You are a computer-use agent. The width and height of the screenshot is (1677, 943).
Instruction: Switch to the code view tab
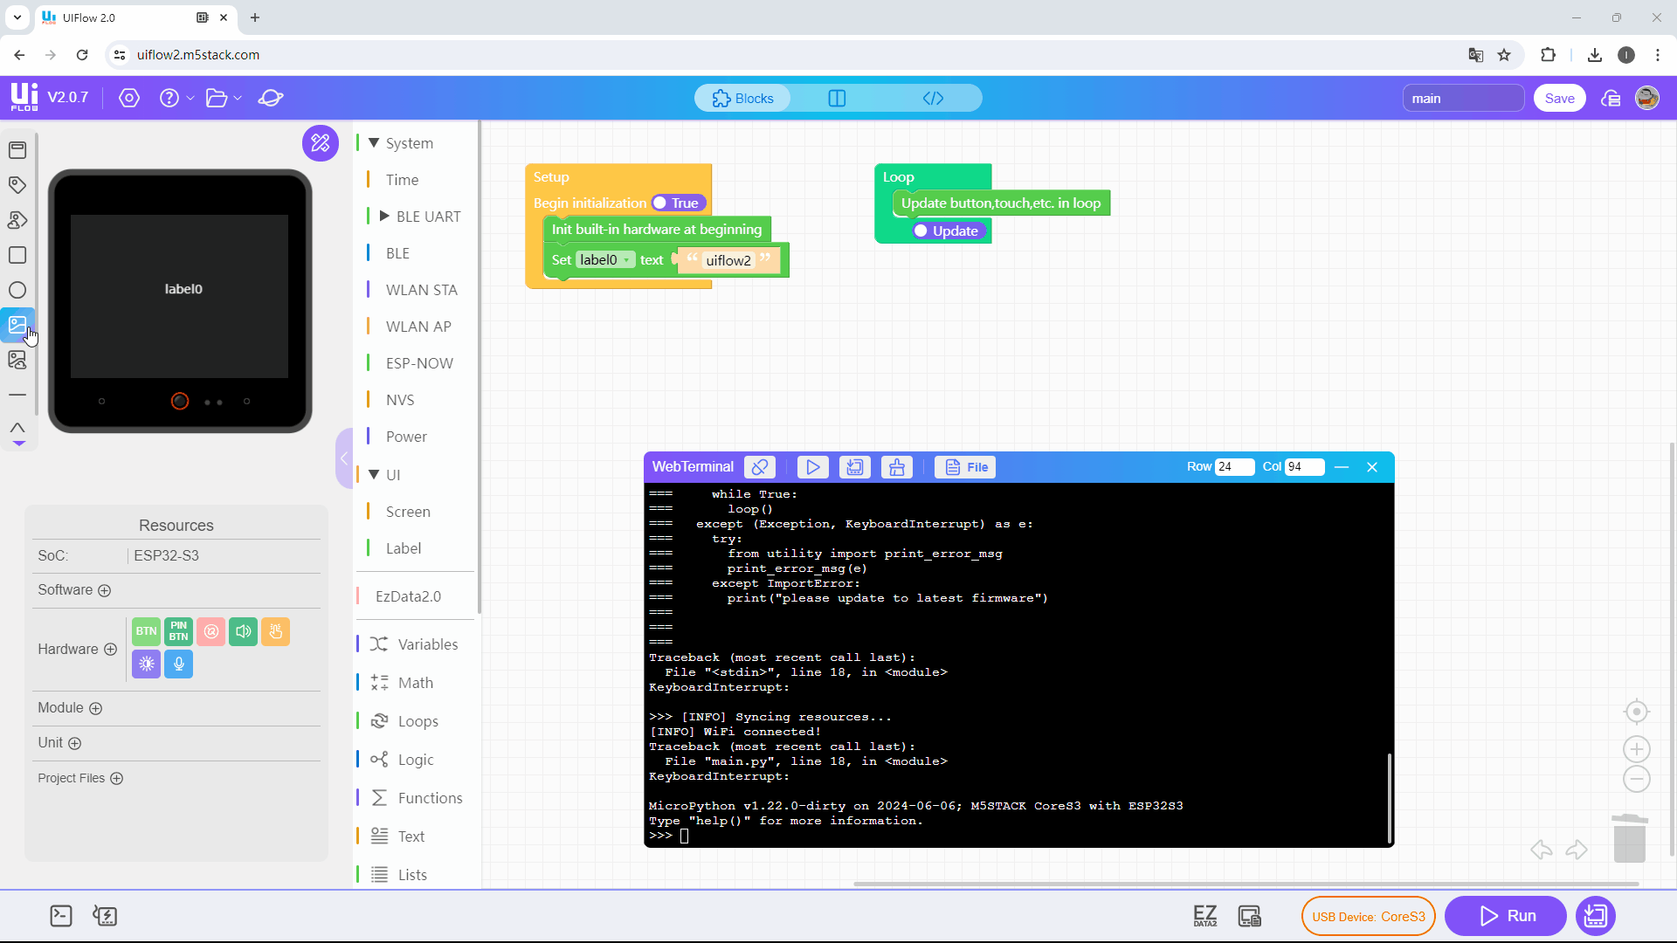pyautogui.click(x=933, y=98)
